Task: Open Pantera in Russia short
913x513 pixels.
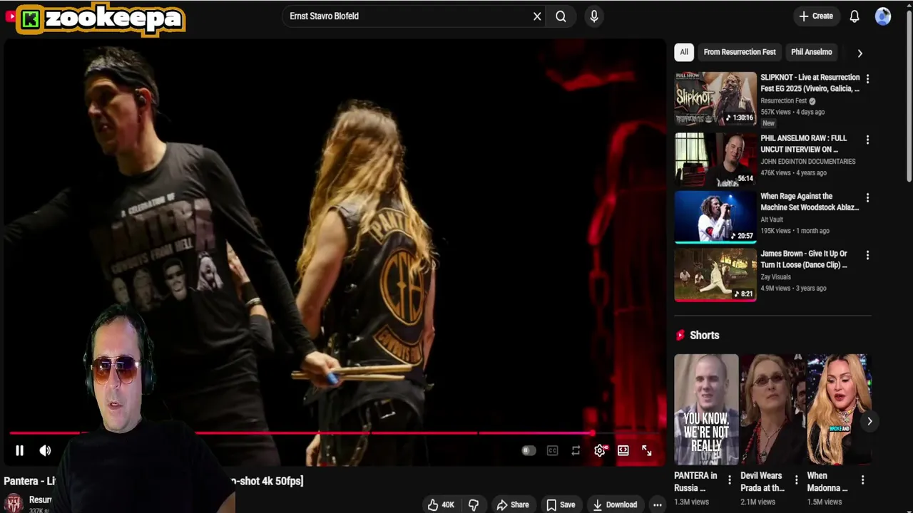Action: 706,410
